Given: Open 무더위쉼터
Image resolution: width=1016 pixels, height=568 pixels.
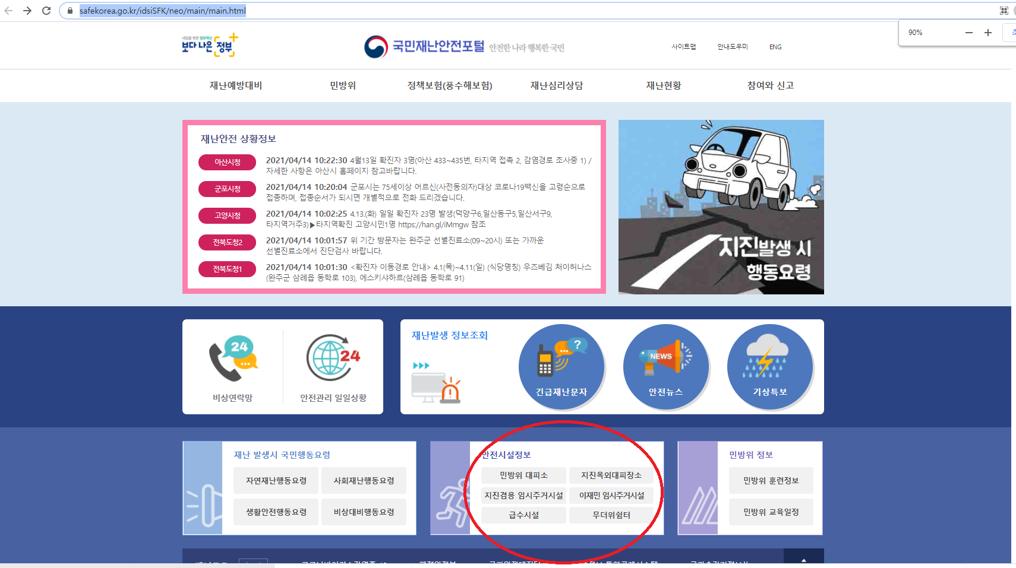Looking at the screenshot, I should click(x=611, y=515).
